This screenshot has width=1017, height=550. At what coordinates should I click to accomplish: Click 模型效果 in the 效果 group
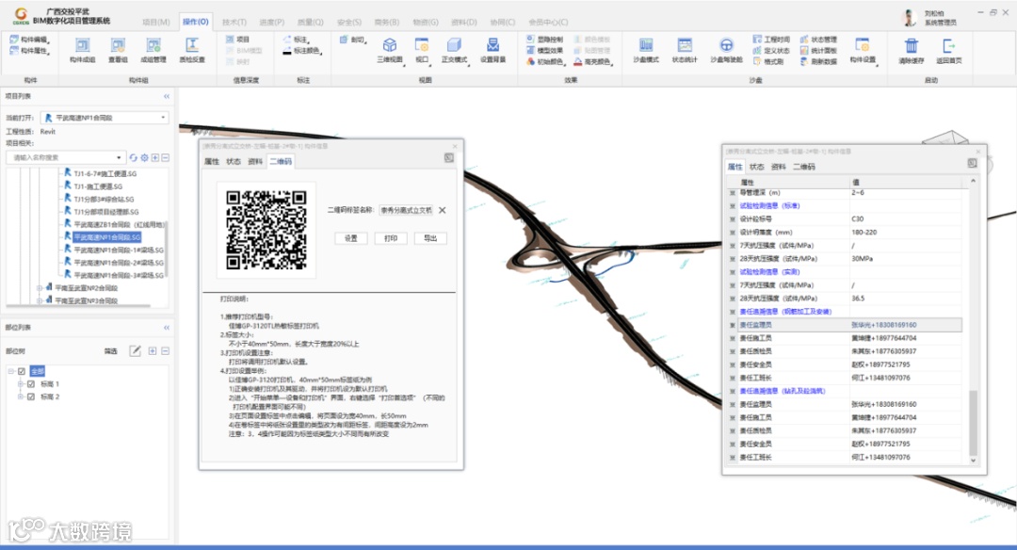click(545, 51)
